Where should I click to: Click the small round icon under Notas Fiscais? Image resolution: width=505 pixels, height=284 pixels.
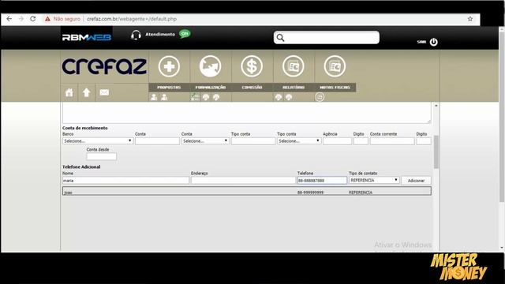[320, 97]
